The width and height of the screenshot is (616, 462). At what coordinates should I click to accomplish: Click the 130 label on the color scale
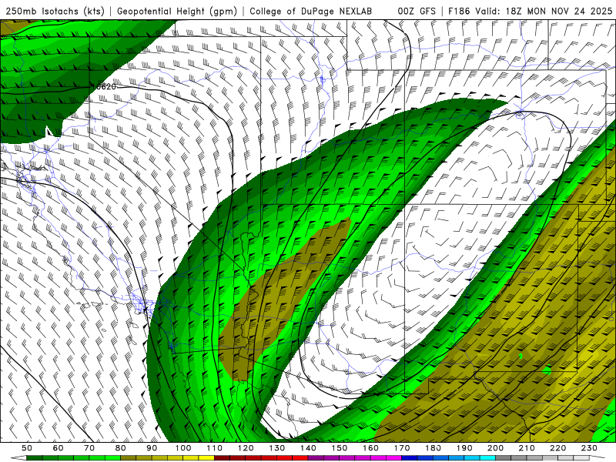coord(276,448)
